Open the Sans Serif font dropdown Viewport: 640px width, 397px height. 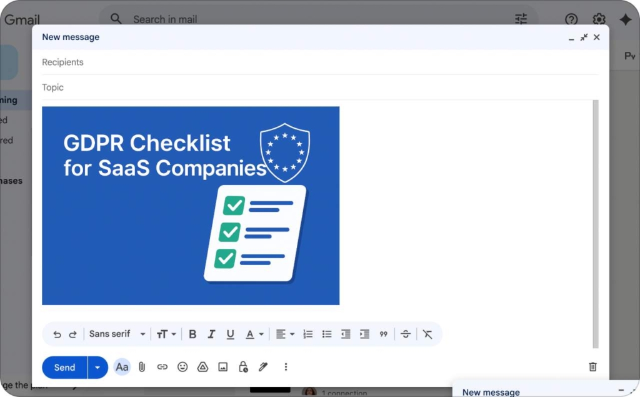[x=116, y=334]
